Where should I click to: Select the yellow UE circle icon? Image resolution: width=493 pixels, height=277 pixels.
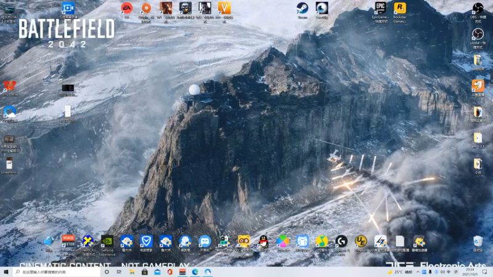click(x=361, y=241)
